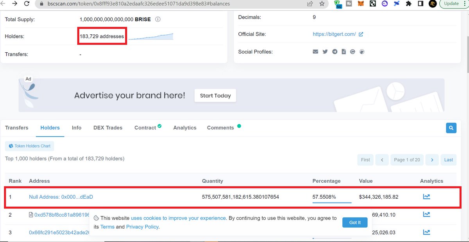469x242 pixels.
Task: Reload the page with the refresh icon
Action: tap(27, 4)
